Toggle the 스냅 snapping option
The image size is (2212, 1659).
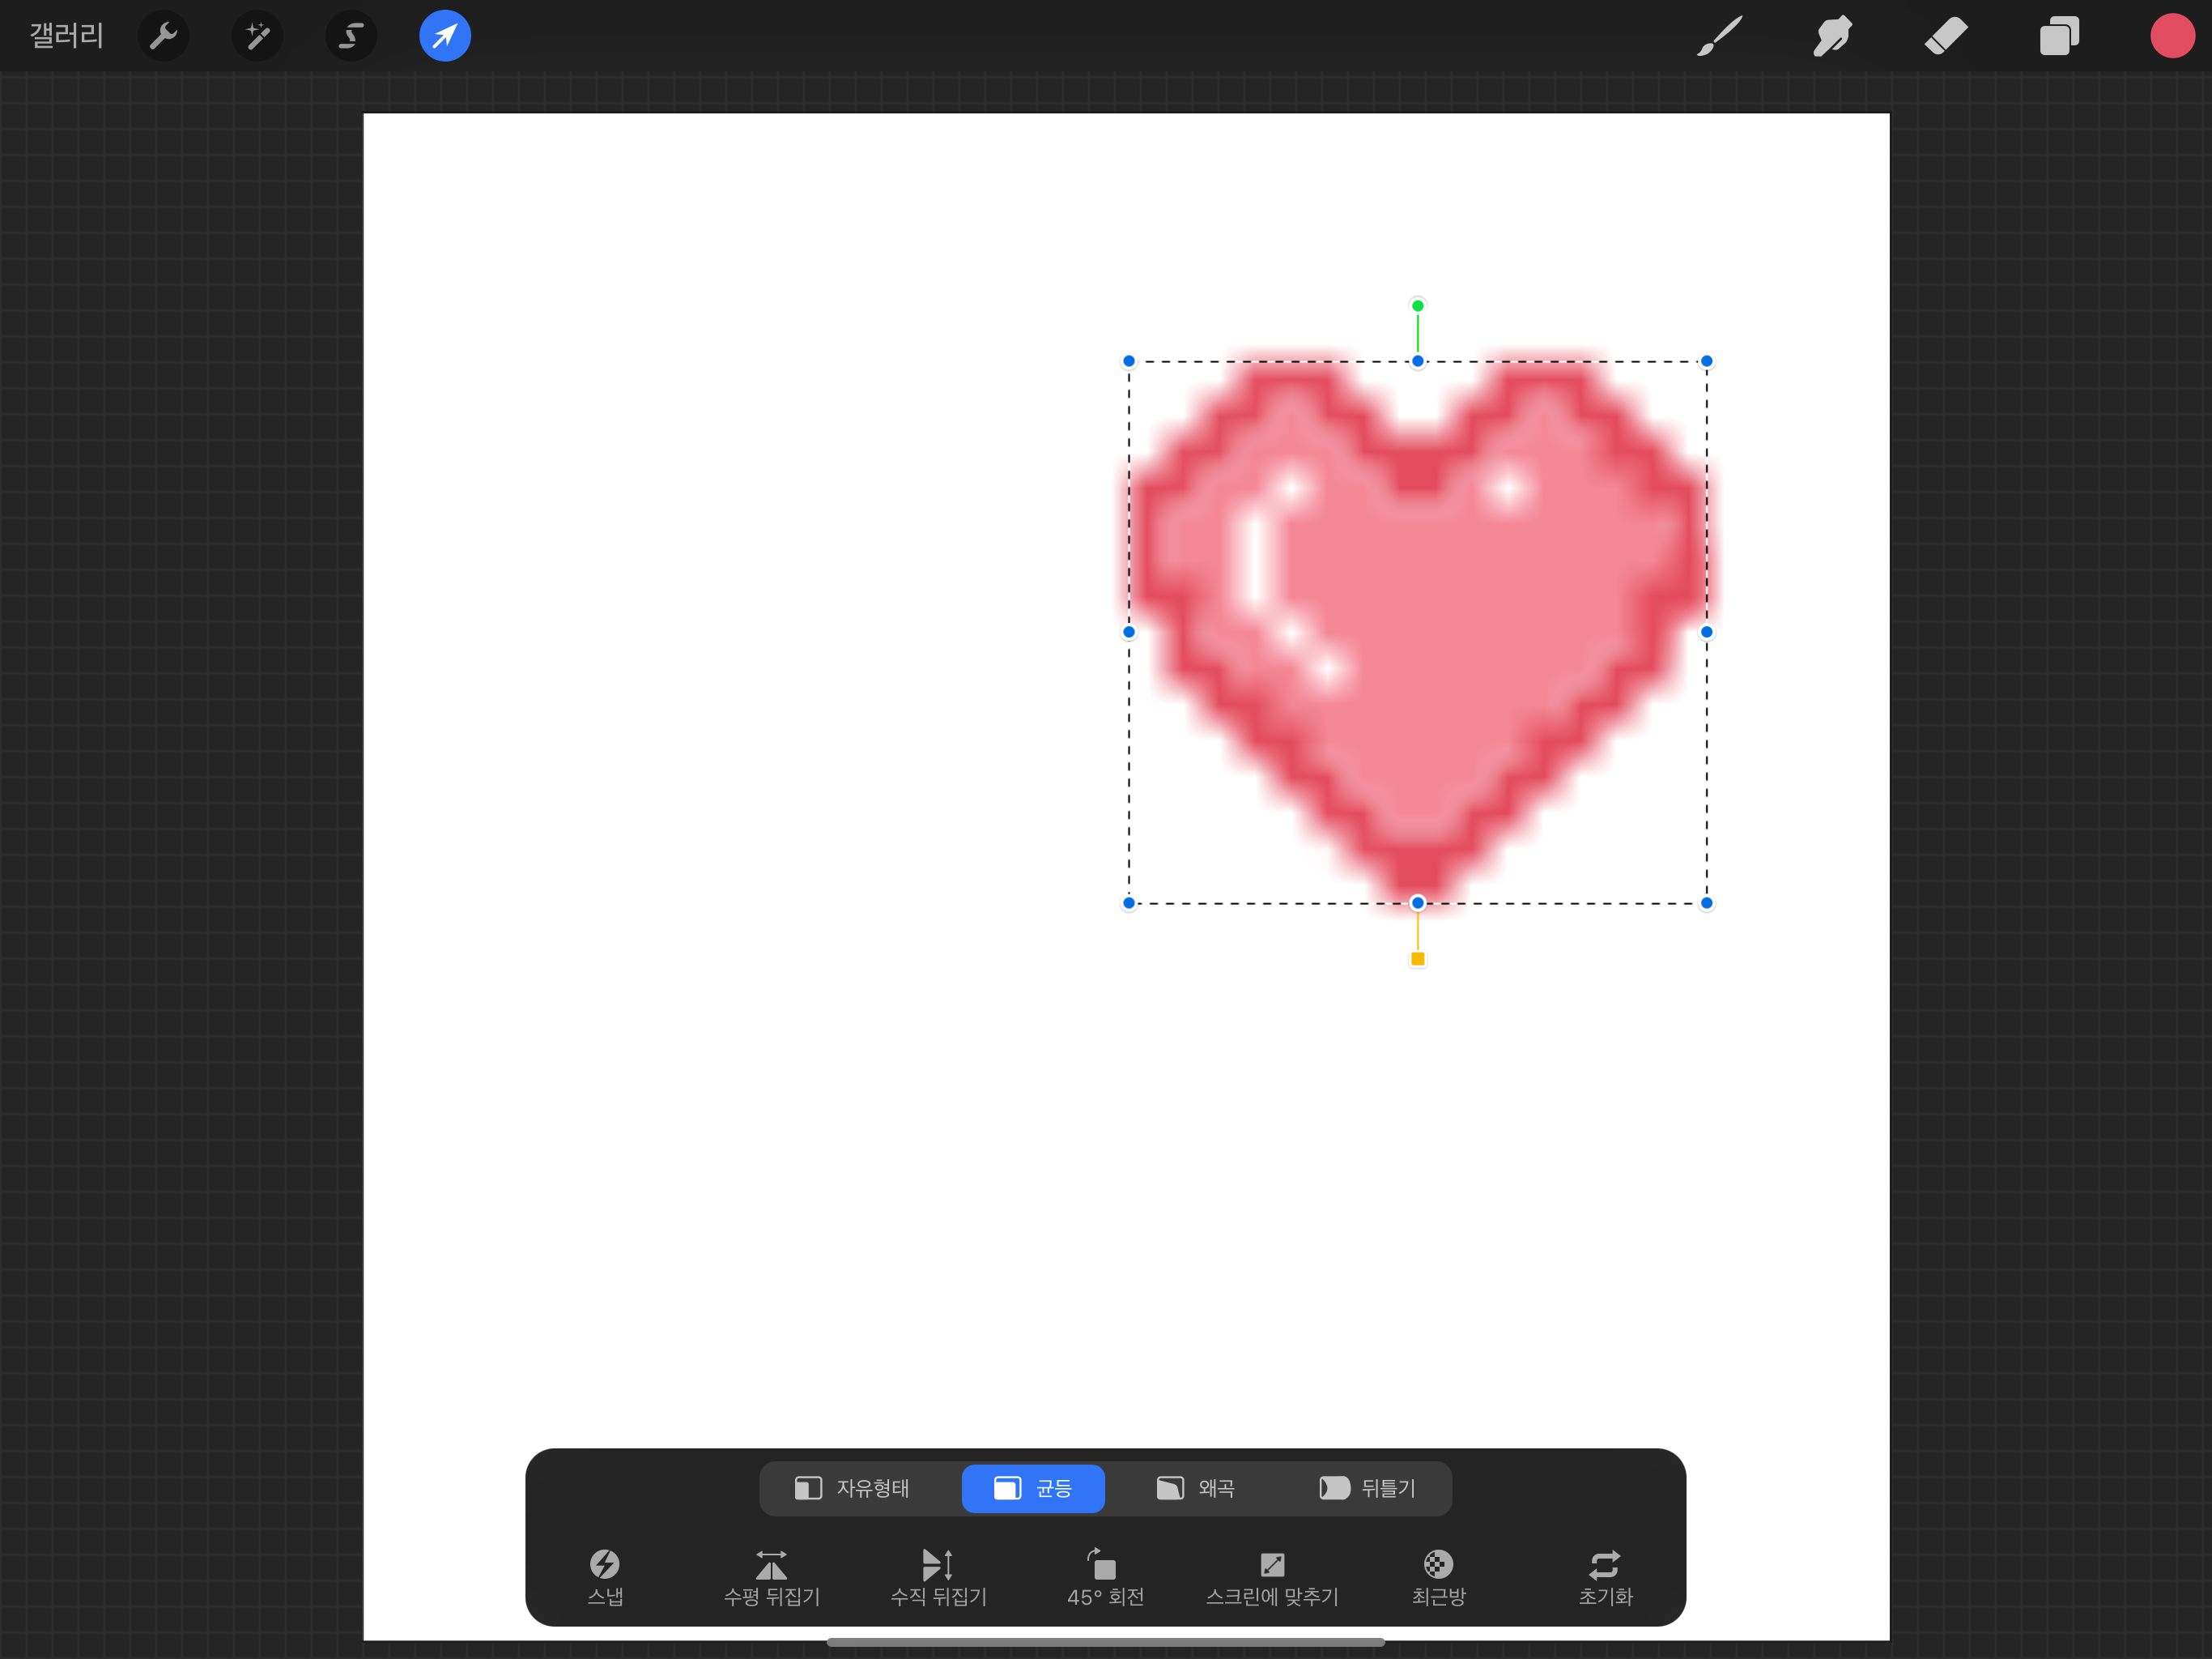(x=605, y=1576)
